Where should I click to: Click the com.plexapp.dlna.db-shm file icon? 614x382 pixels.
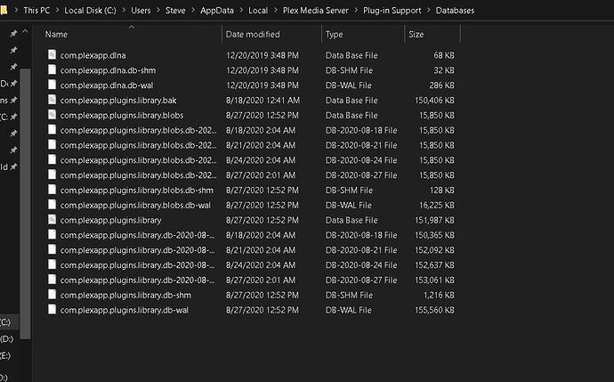(x=53, y=69)
